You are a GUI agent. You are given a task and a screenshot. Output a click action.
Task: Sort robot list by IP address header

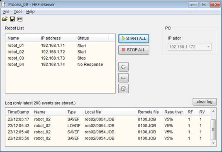[57, 38]
